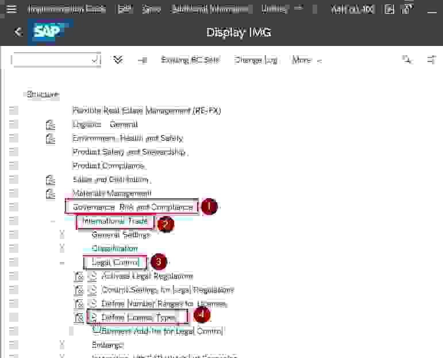Collapse the Legal Control node
The width and height of the screenshot is (443, 358).
click(62, 263)
